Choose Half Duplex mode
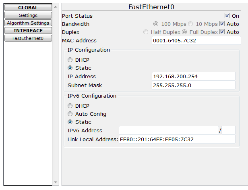Viewport: 248px width, 190px height. click(146, 32)
